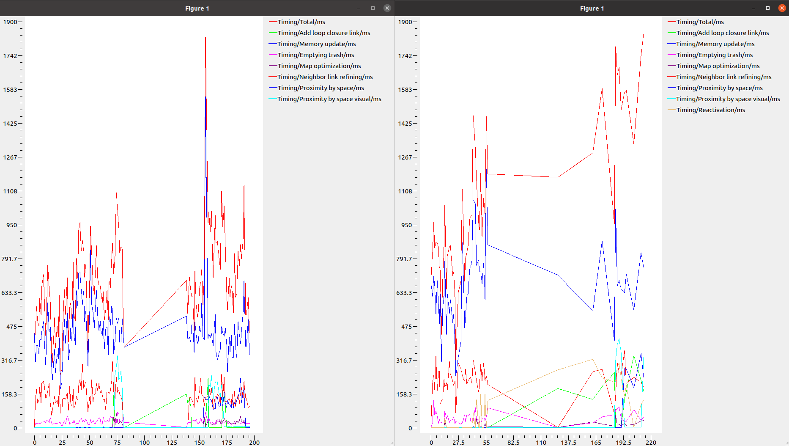789x446 pixels.
Task: Minimize the right Figure 1 window
Action: tap(753, 8)
